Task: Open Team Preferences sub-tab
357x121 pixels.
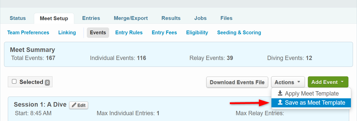Action: (x=28, y=33)
